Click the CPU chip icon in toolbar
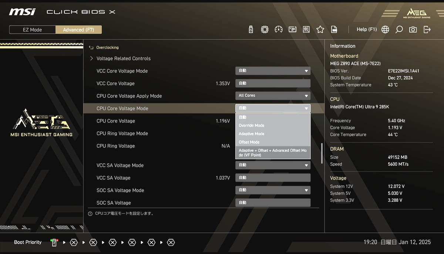The width and height of the screenshot is (444, 254). point(265,30)
